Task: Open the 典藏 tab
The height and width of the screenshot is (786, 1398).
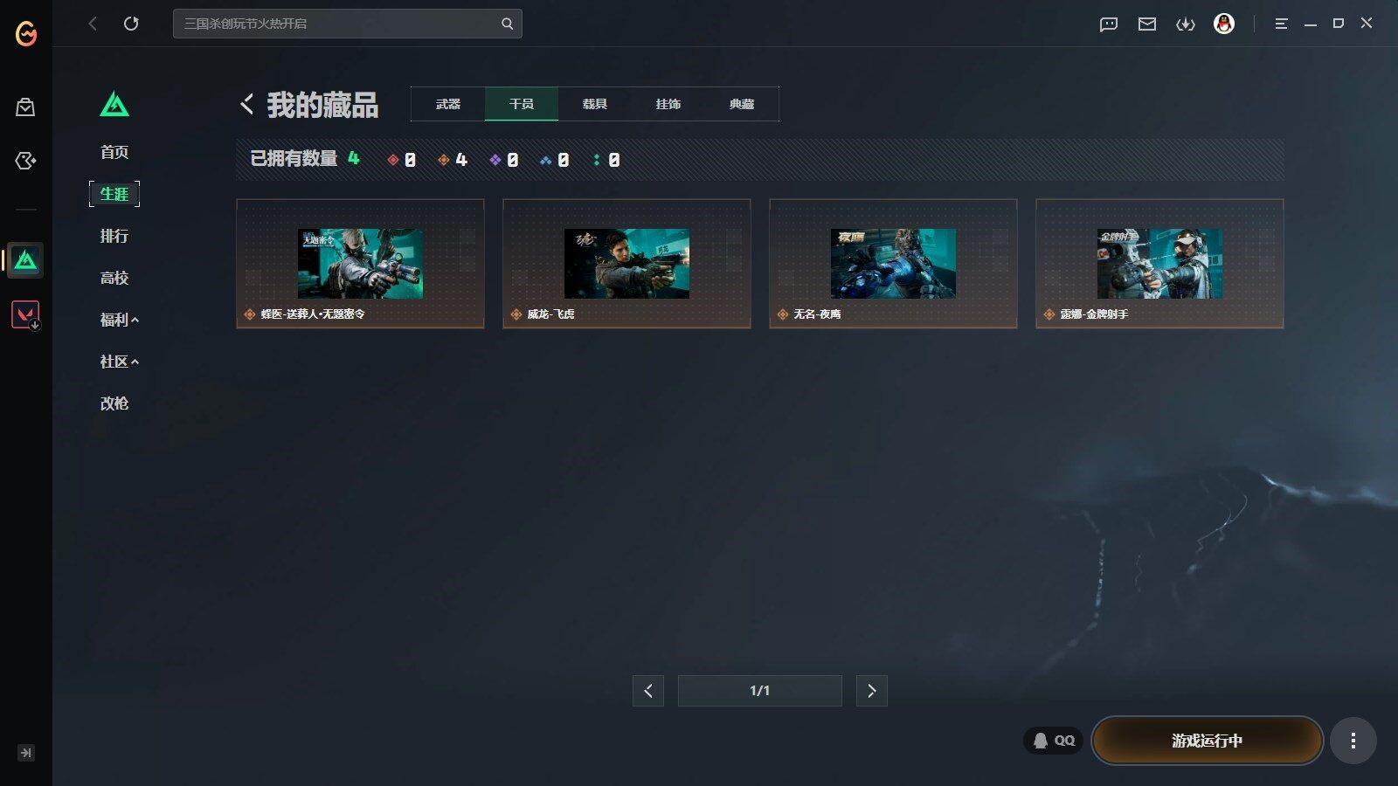Action: 742,104
